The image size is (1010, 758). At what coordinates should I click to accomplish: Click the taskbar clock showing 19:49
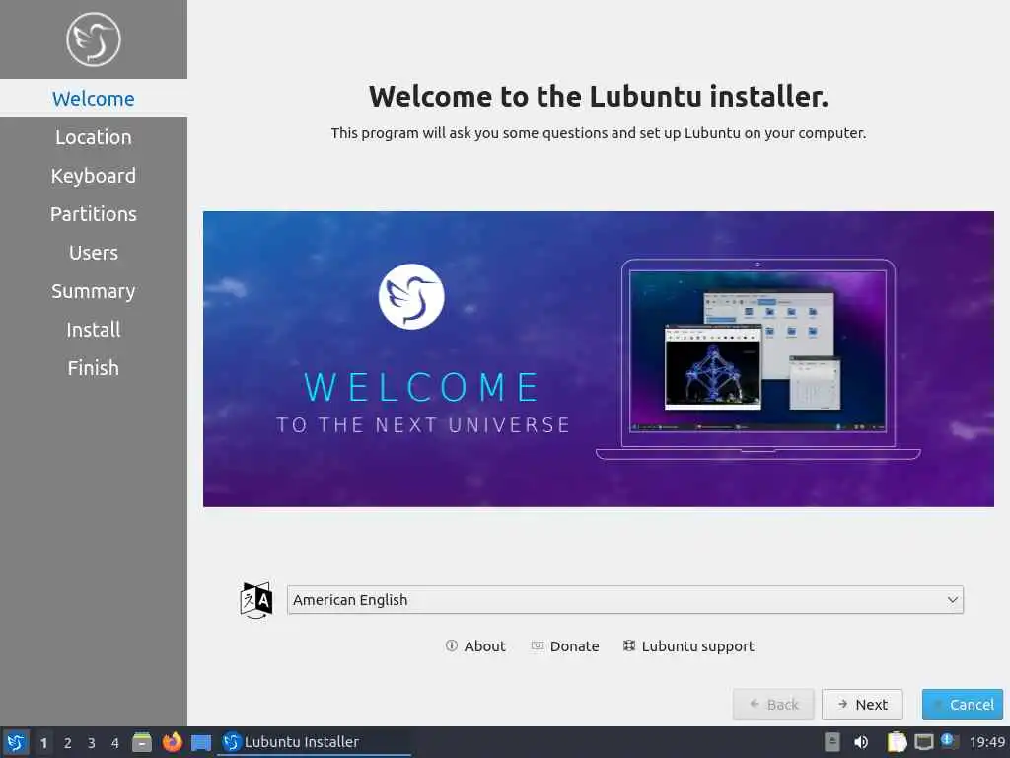[986, 742]
